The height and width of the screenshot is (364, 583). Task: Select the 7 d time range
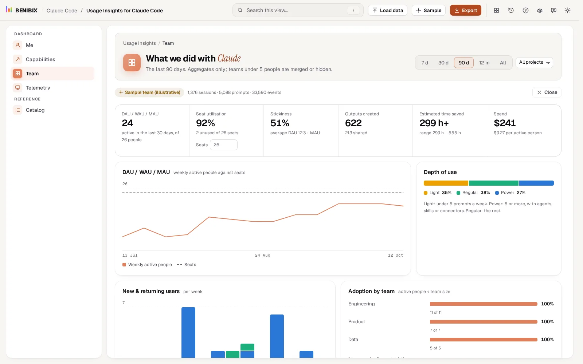(x=425, y=63)
